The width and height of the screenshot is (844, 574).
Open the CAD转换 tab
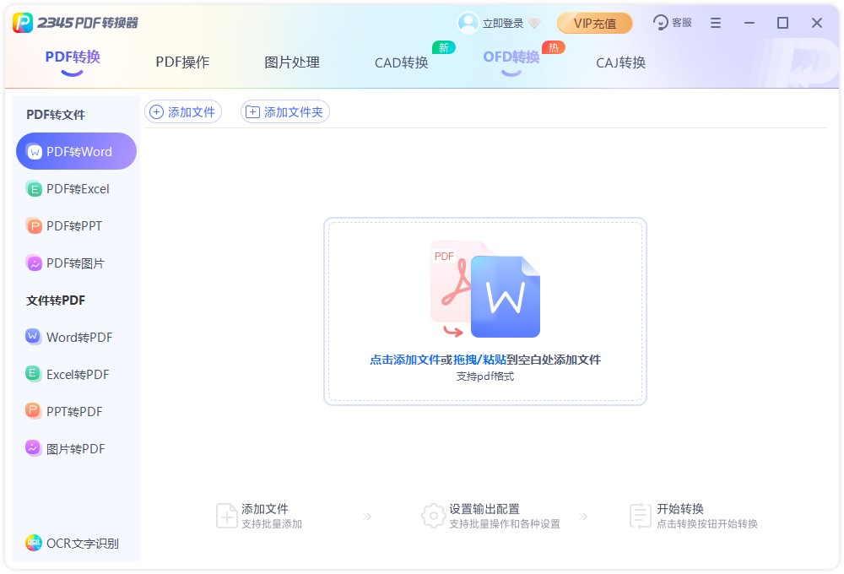point(402,63)
